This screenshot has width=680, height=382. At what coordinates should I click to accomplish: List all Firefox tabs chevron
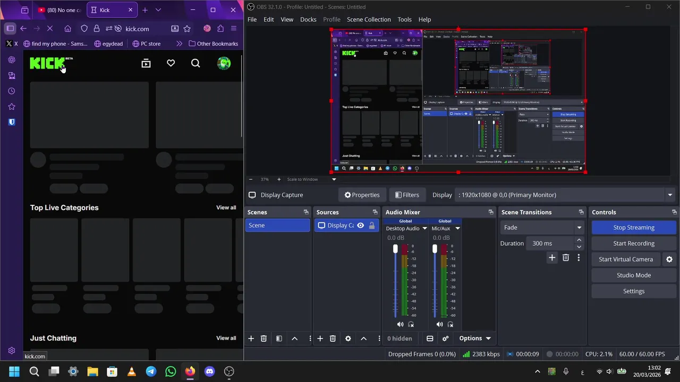(x=158, y=10)
